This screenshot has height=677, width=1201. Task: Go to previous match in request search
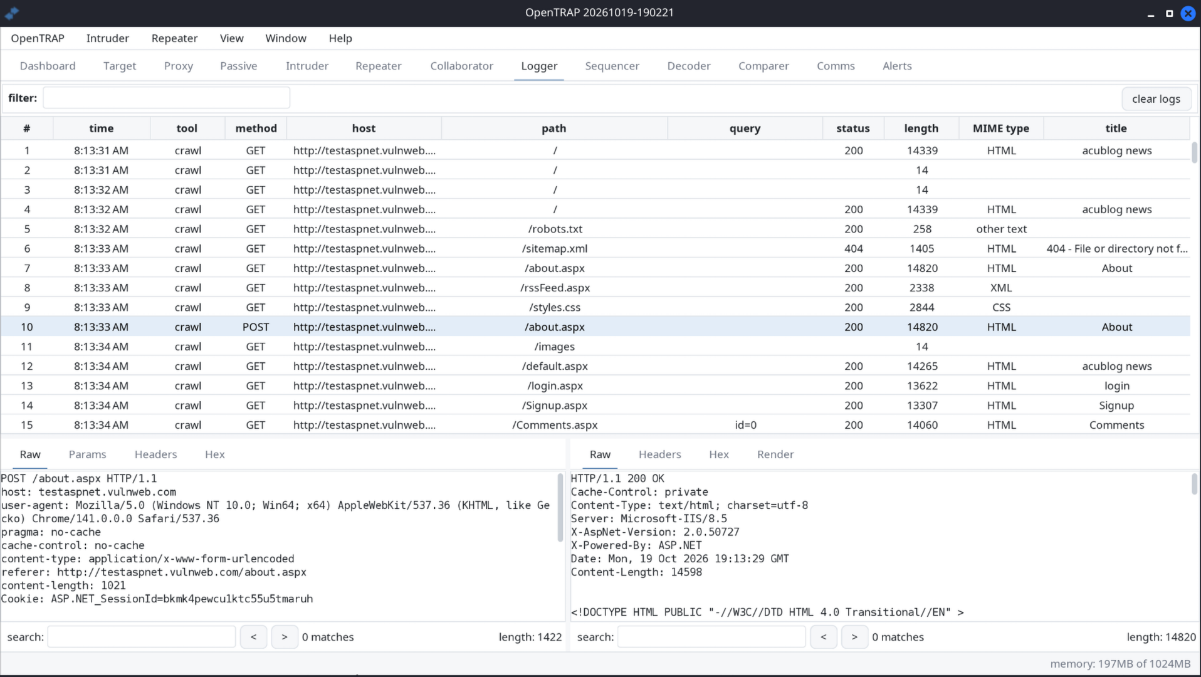(x=253, y=637)
